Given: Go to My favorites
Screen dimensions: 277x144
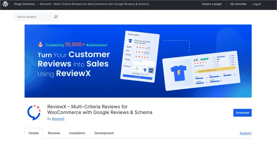Looking at the screenshot, I should [238, 4].
